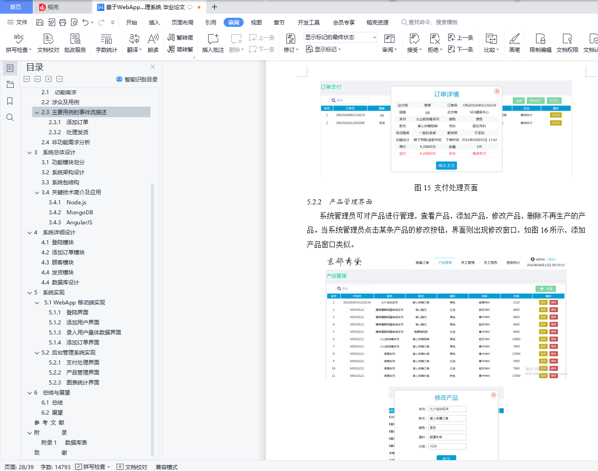Open a new tab with the plus button

click(x=215, y=7)
